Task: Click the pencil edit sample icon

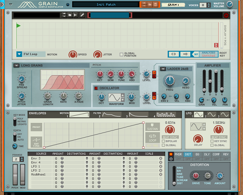Action: 82,15
